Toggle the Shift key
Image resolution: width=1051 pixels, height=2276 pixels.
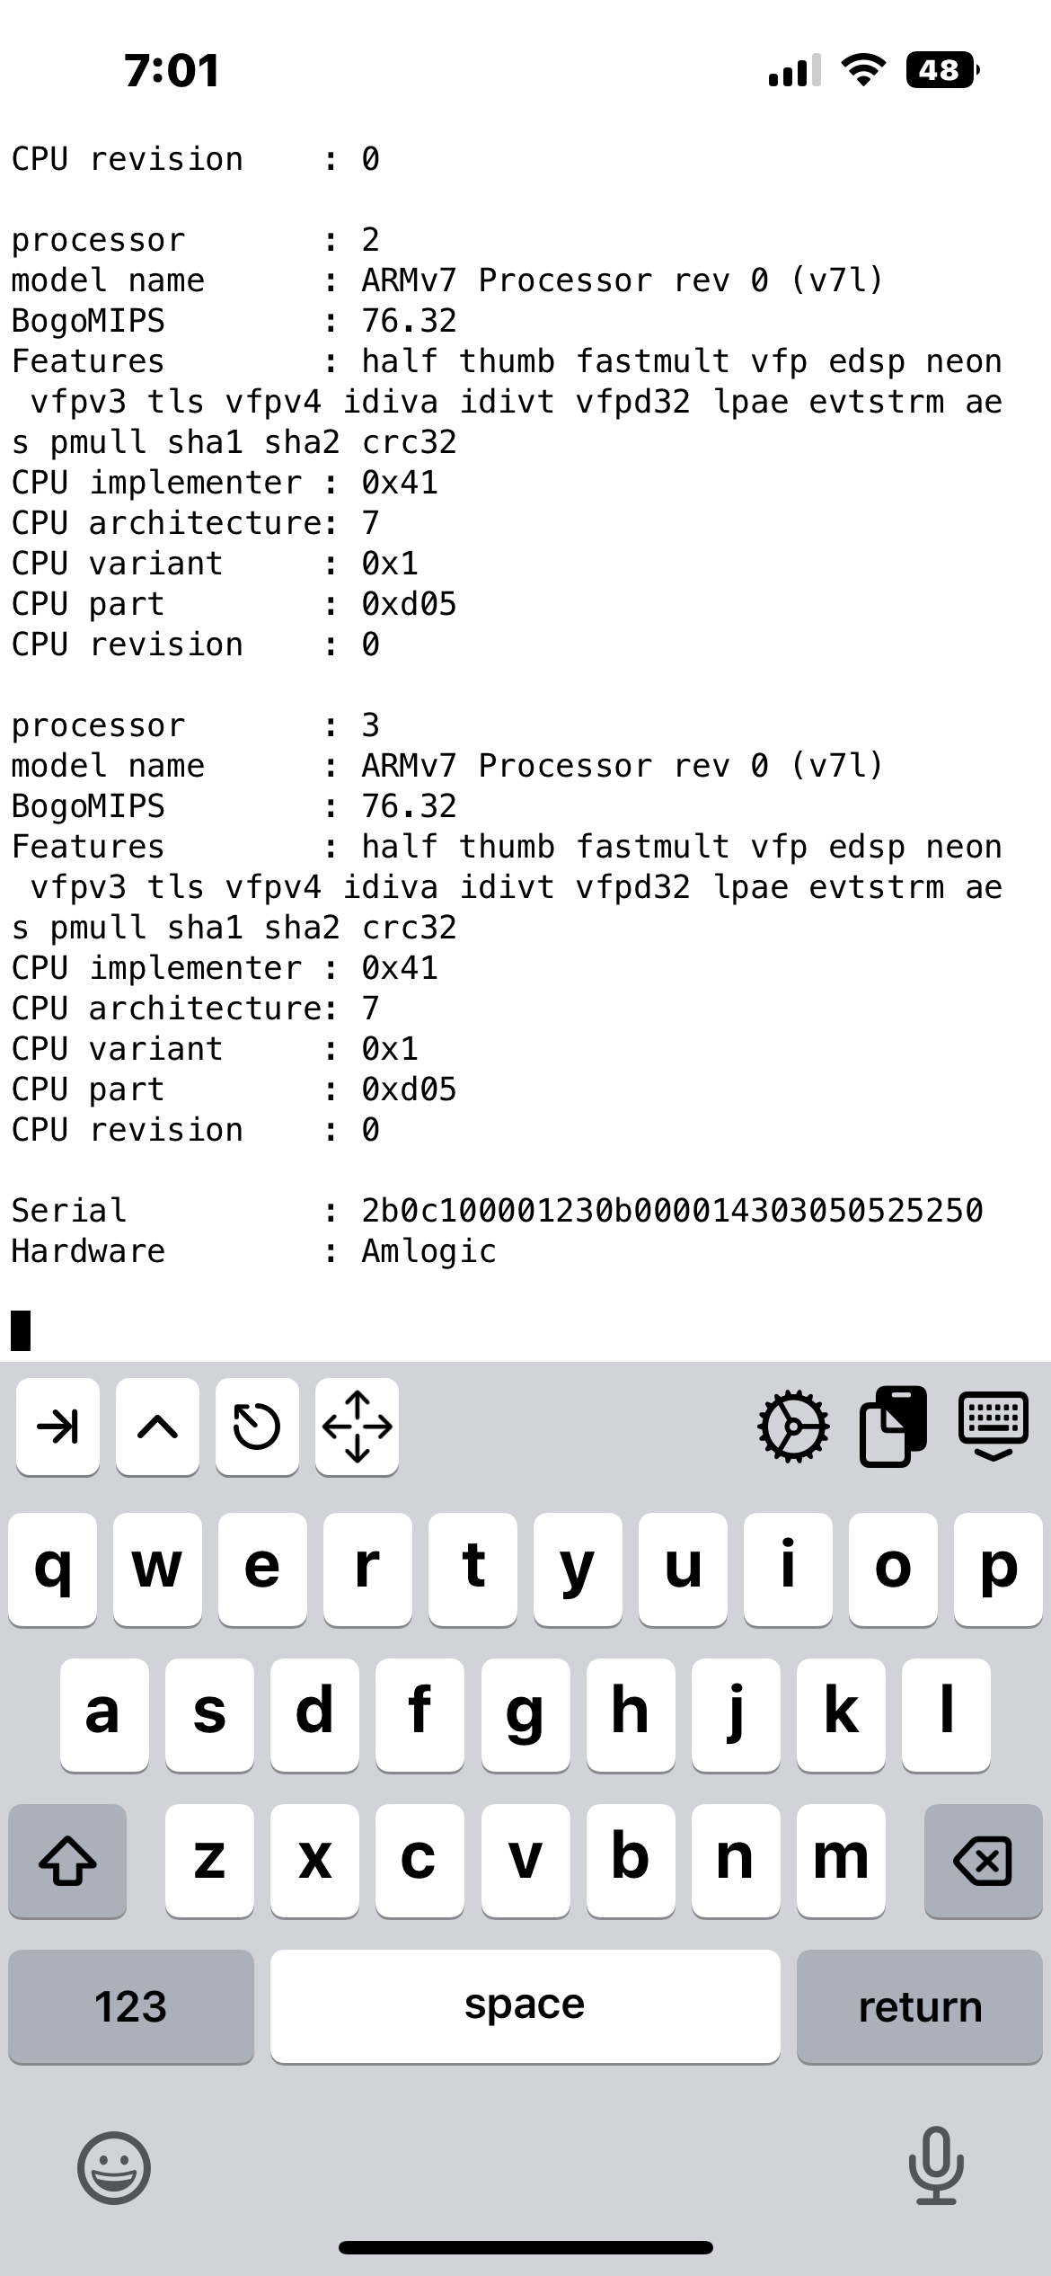[67, 1860]
